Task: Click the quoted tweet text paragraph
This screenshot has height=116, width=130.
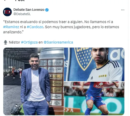Action: tap(61, 27)
